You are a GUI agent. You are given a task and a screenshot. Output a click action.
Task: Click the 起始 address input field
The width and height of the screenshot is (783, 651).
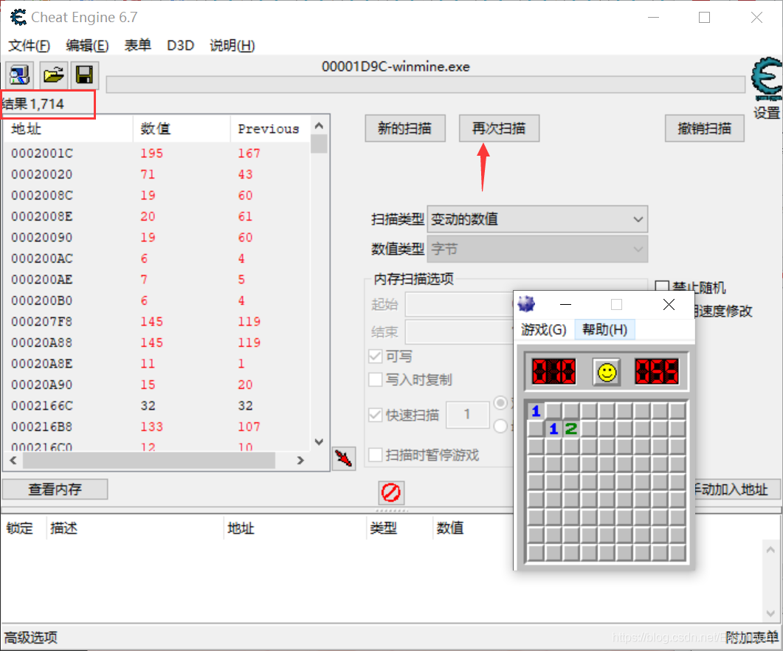pyautogui.click(x=461, y=304)
